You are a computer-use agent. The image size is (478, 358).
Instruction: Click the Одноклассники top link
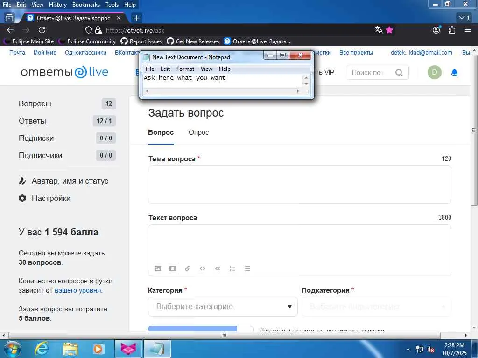click(85, 52)
